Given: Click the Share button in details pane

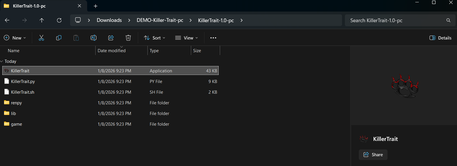Looking at the screenshot, I should tap(373, 154).
